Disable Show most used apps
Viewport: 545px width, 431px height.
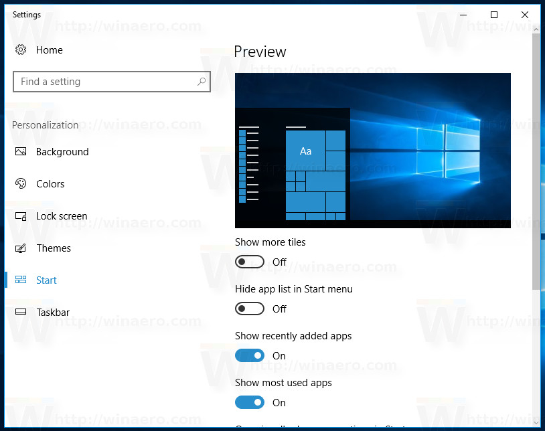click(250, 402)
